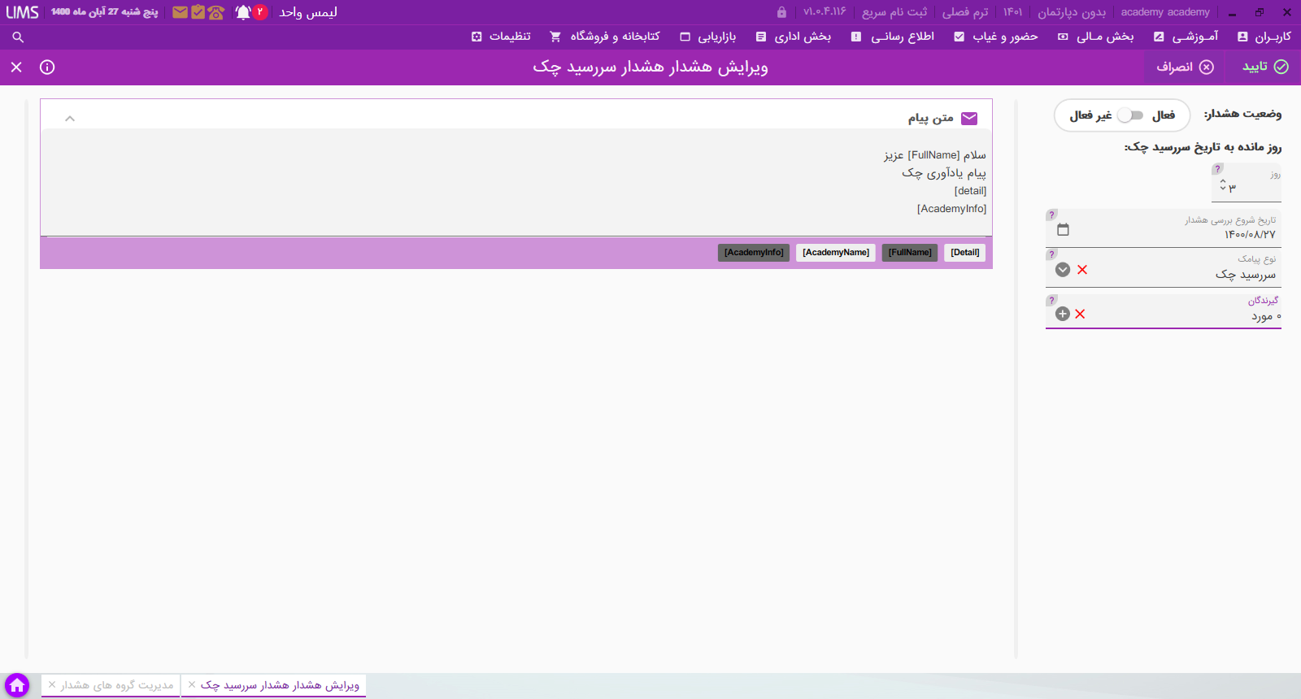Screen dimensions: 1301x699
Task: Click help mark on روز field
Action: pos(1217,169)
